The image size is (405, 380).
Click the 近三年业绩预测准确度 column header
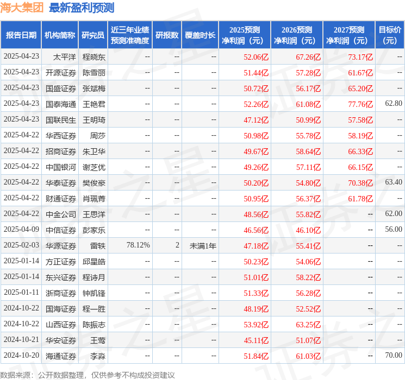coord(129,35)
